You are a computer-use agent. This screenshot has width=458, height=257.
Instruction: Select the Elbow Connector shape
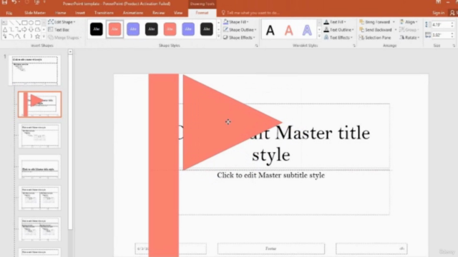coord(11,29)
